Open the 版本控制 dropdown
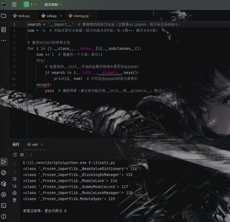The image size is (230, 222). (x=53, y=4)
